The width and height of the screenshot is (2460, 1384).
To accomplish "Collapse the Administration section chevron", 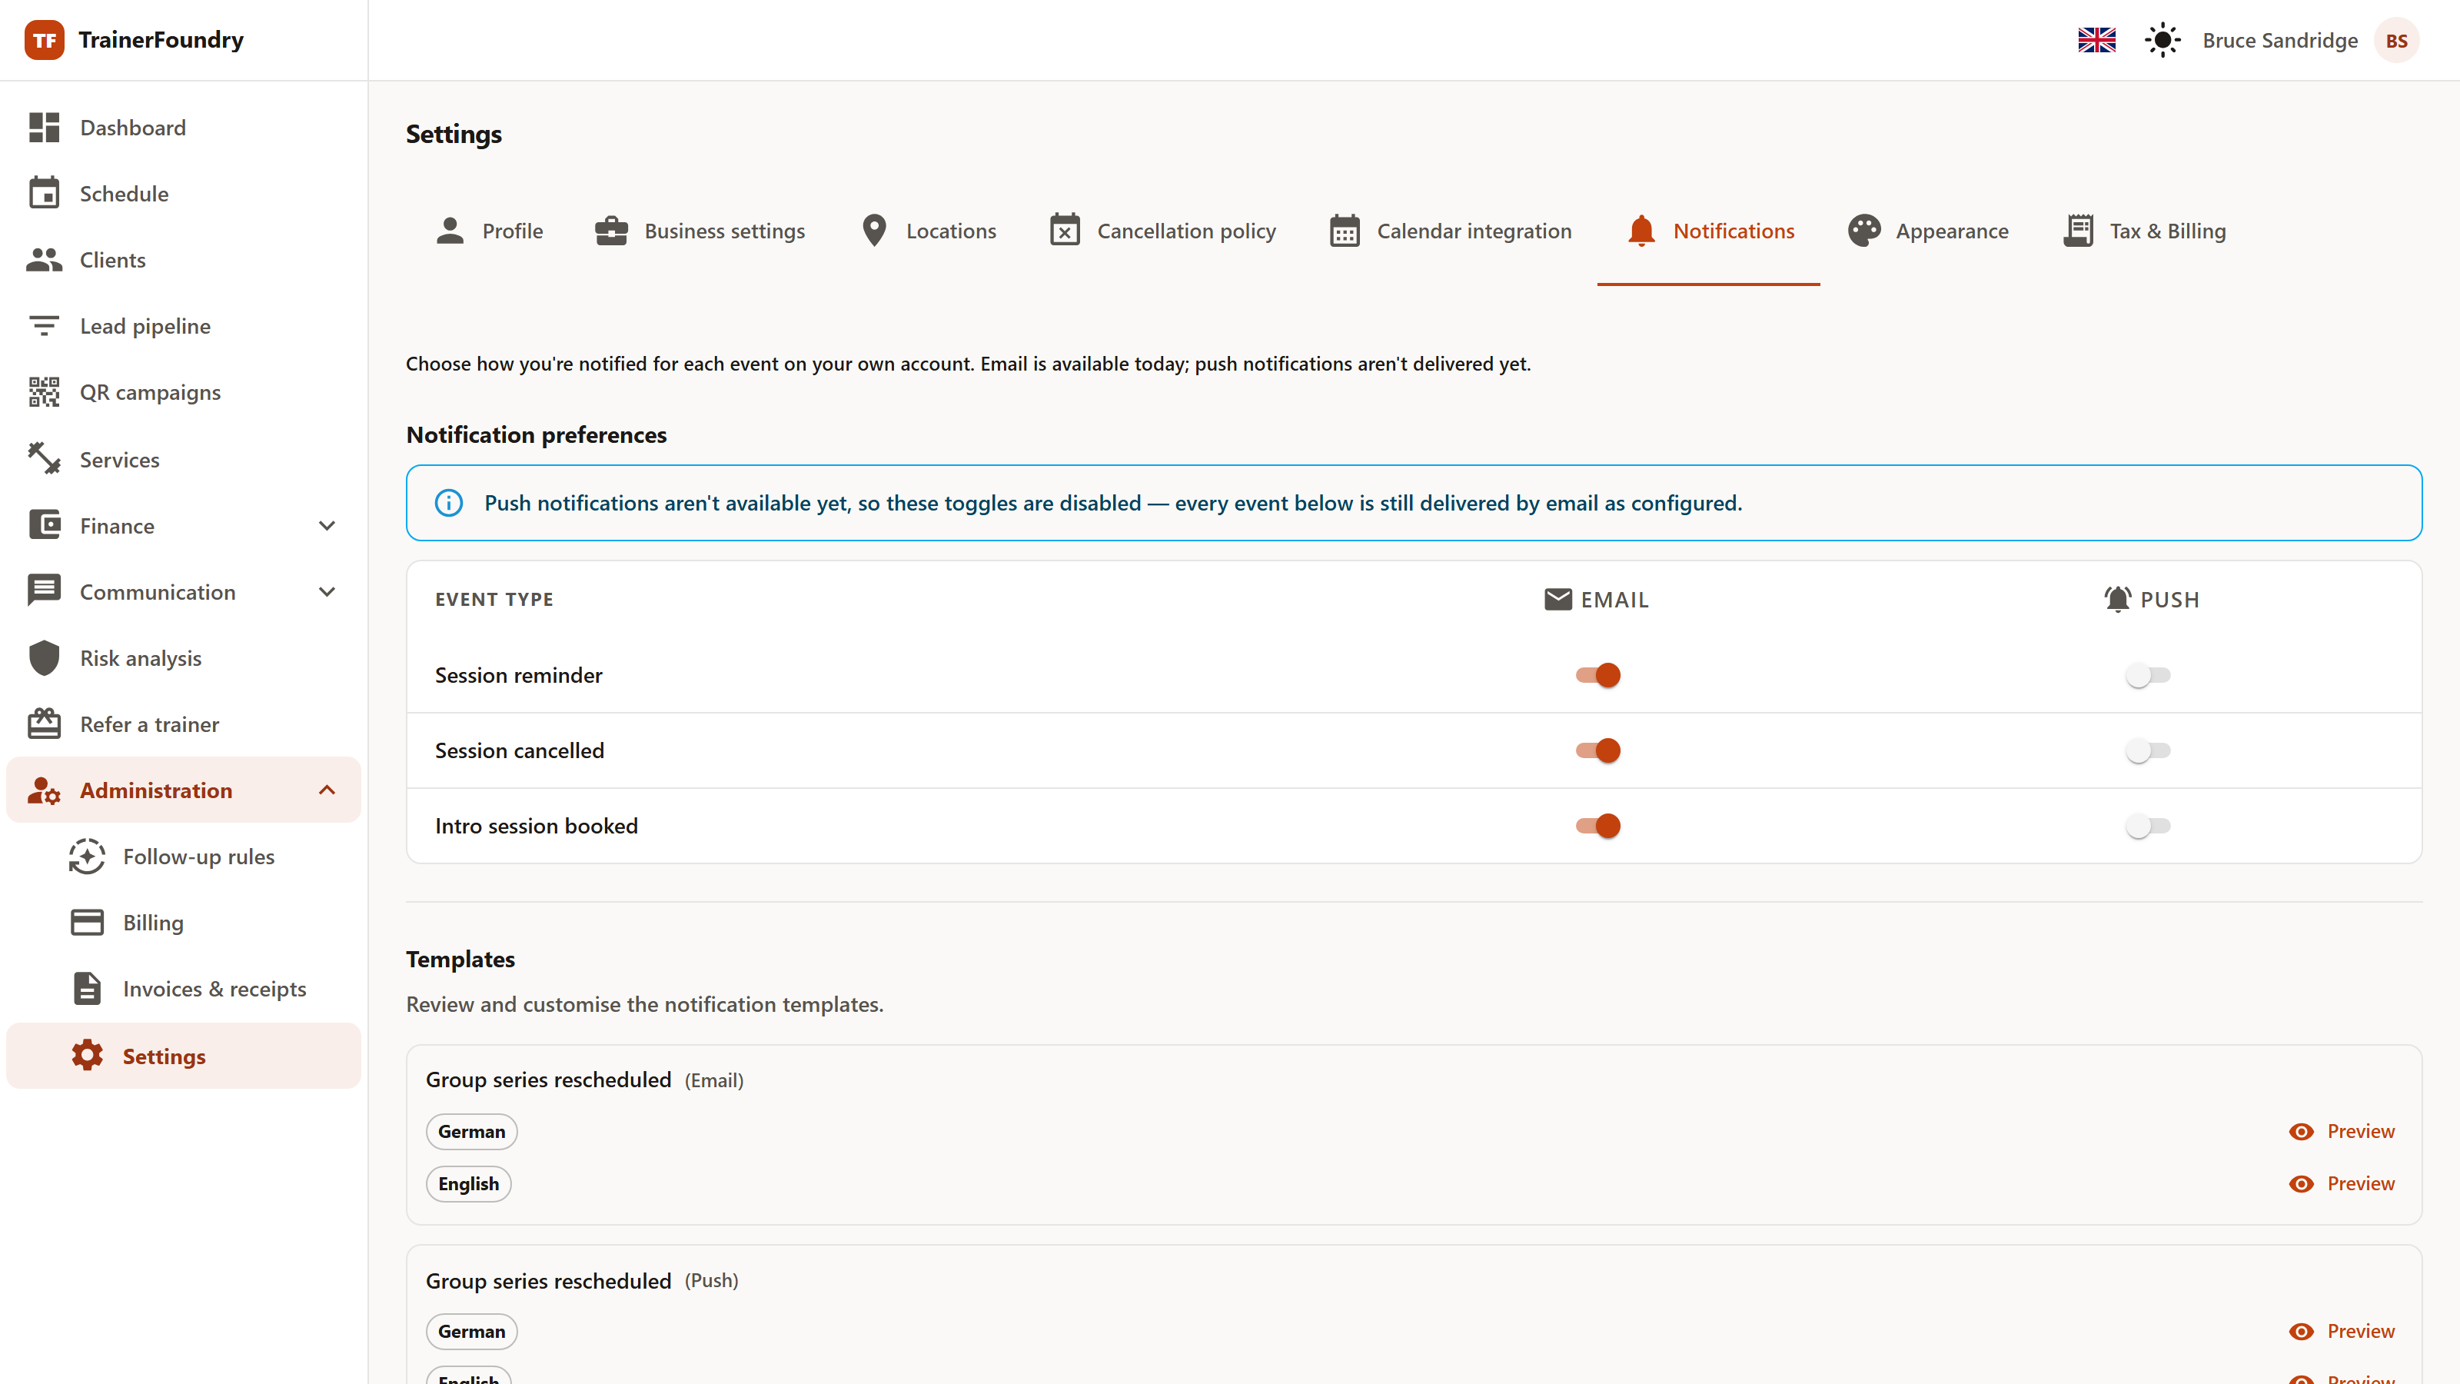I will (x=327, y=790).
